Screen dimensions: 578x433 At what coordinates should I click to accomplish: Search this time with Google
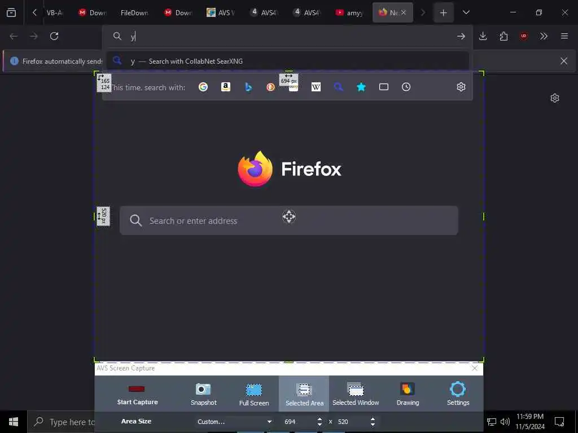(203, 87)
